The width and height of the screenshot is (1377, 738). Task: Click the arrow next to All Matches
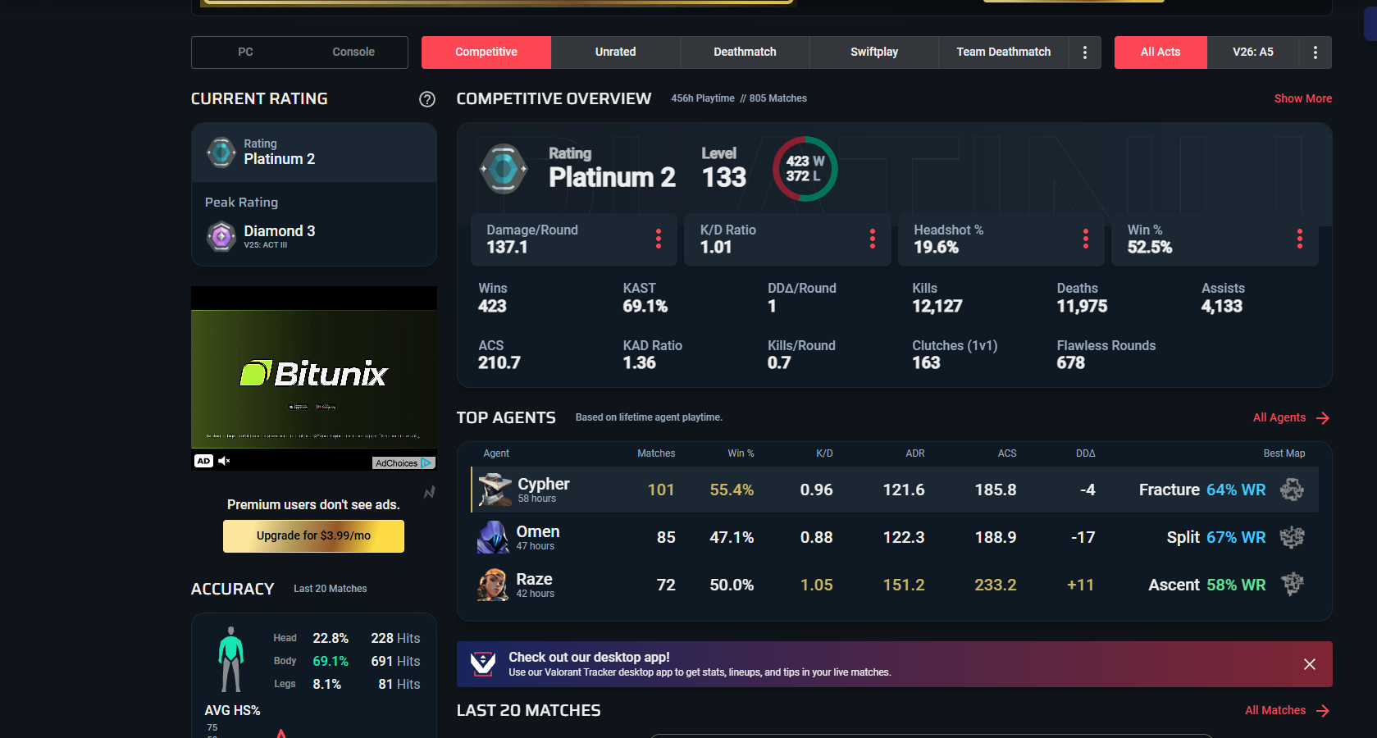click(1323, 711)
